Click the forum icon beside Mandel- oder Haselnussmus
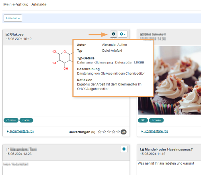The height and width of the screenshot is (175, 201). coord(142,149)
